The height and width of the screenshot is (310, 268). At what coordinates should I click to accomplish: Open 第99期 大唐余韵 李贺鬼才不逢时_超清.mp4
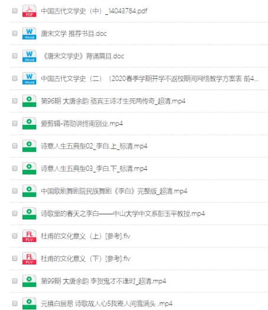pos(103,281)
